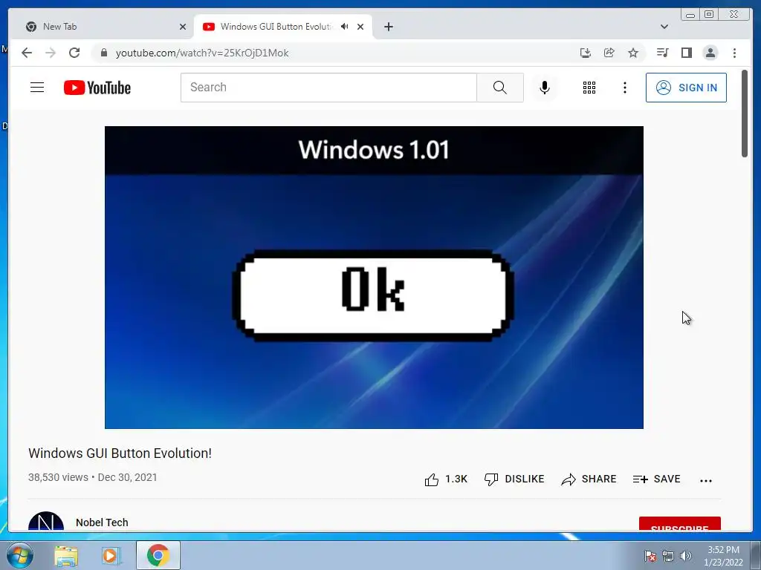
Task: Go to YouTube home via logo
Action: pos(97,88)
